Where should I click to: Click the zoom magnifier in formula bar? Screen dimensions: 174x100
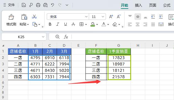(x=58, y=37)
